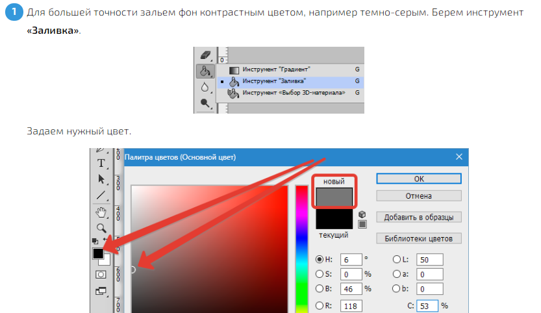Image resolution: width=541 pixels, height=313 pixels.
Task: Select the Dodge tool icon
Action: tap(206, 103)
